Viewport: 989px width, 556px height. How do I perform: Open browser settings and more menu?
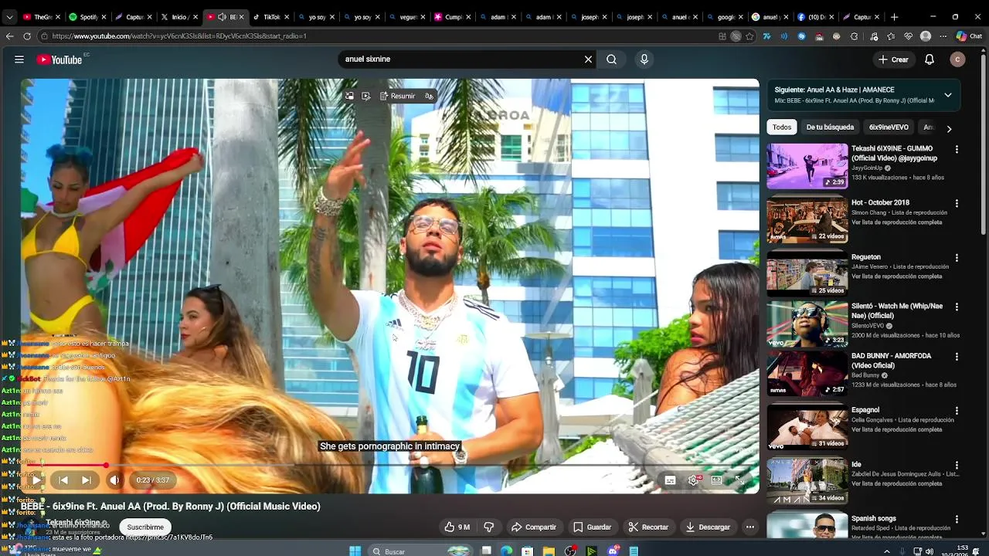[943, 36]
